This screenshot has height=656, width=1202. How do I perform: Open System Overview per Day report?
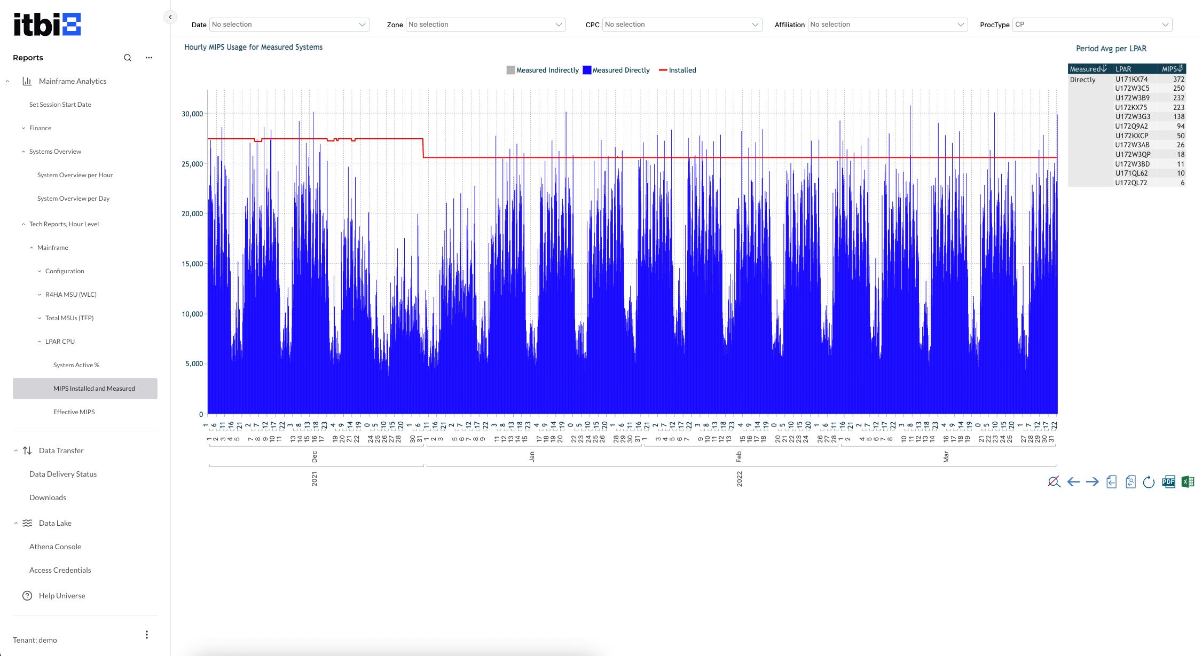[73, 199]
